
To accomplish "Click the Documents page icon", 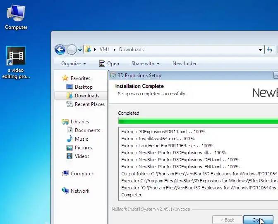I will (69, 130).
